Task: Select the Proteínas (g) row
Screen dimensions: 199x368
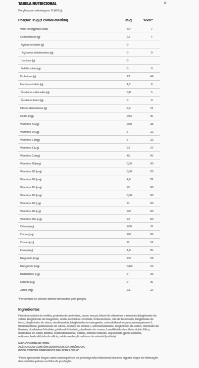Action: 89,76
